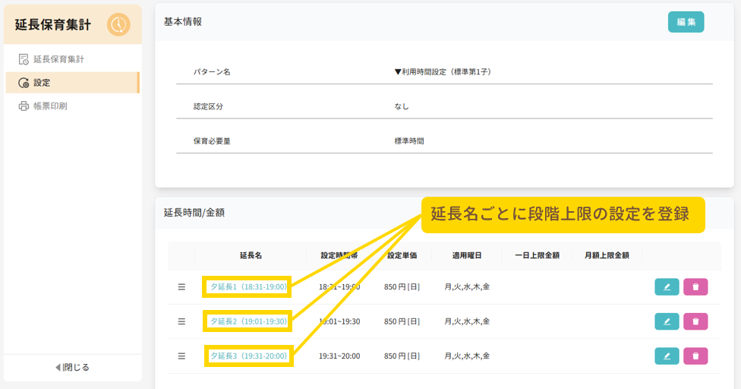Screen dimensions: 741x389
Task: Delete 夕延長2 with the trash icon
Action: [695, 321]
